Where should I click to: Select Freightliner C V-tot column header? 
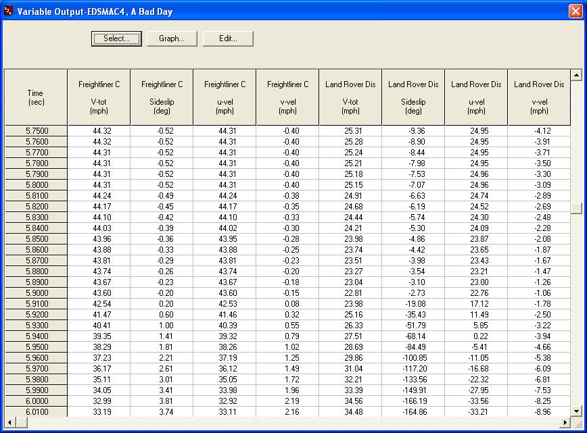coord(99,97)
